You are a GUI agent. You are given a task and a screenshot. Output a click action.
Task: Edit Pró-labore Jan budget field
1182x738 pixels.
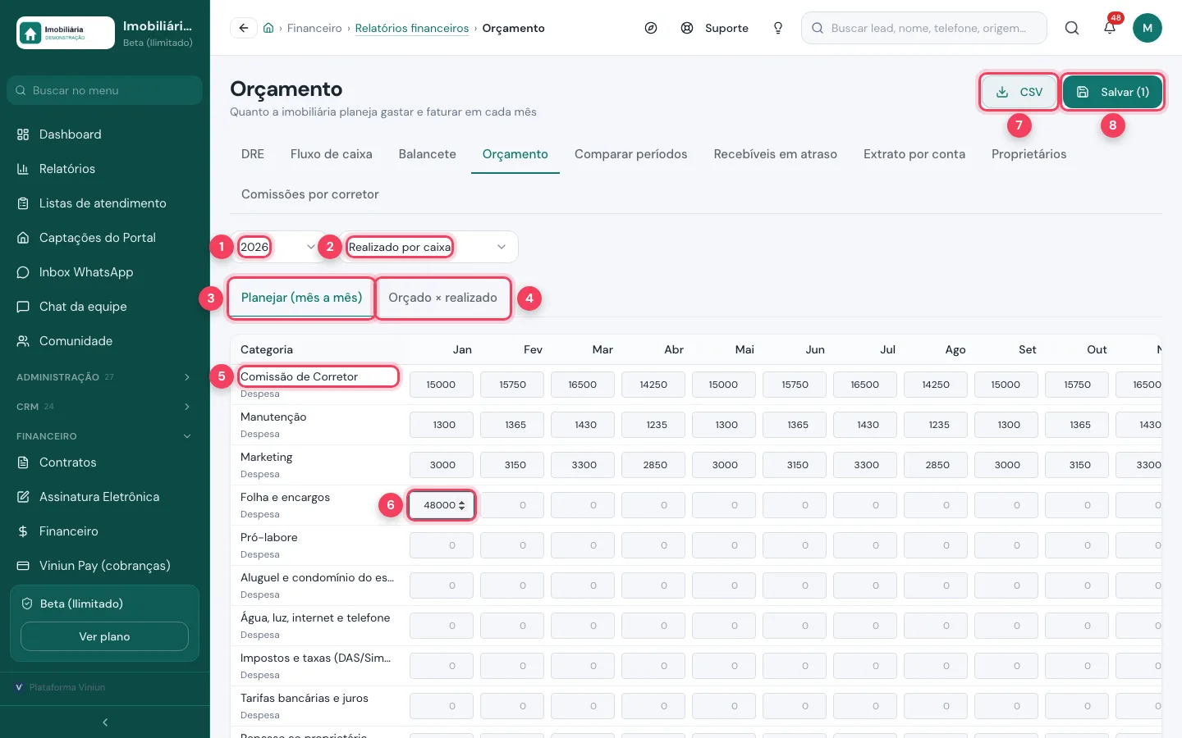(x=442, y=545)
